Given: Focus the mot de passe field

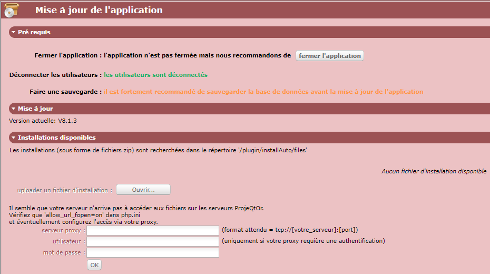Looking at the screenshot, I should click(153, 252).
